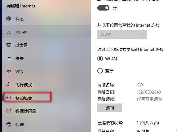Click the airplane icon for 飞行模式

point(9,85)
